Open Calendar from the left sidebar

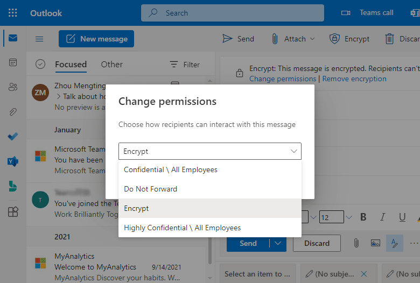click(13, 62)
